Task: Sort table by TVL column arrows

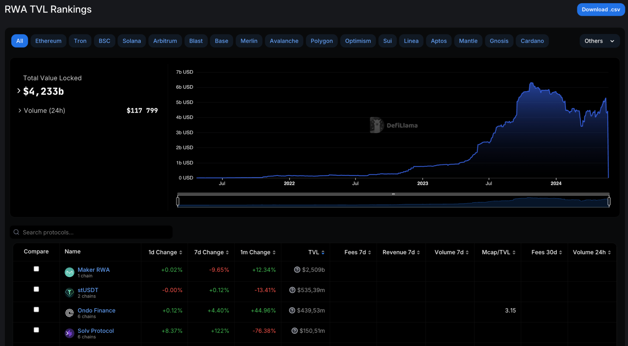Action: pyautogui.click(x=323, y=253)
